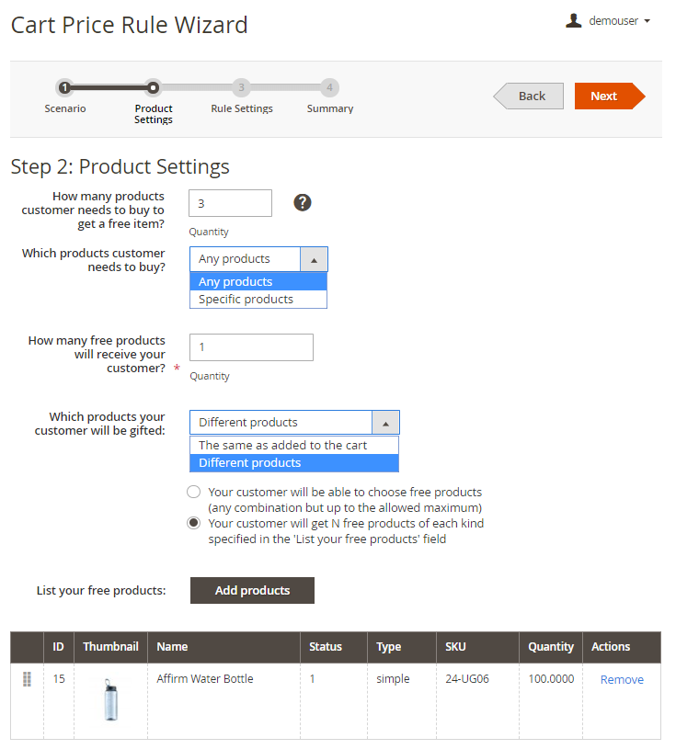Click step 3 Rule Settings circle
Screen dimensions: 676x749
click(x=241, y=88)
